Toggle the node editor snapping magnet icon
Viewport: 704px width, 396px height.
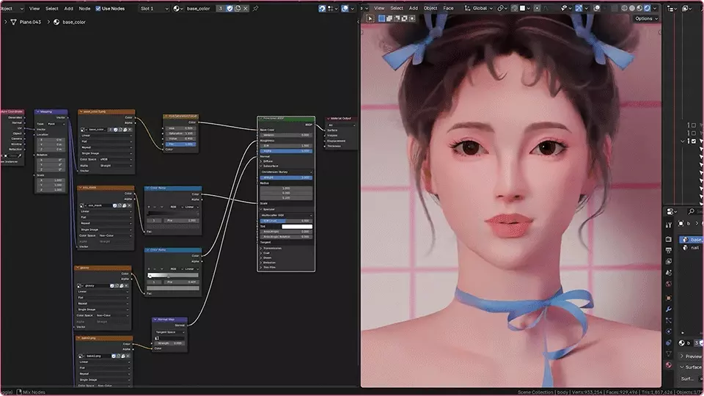click(x=322, y=9)
